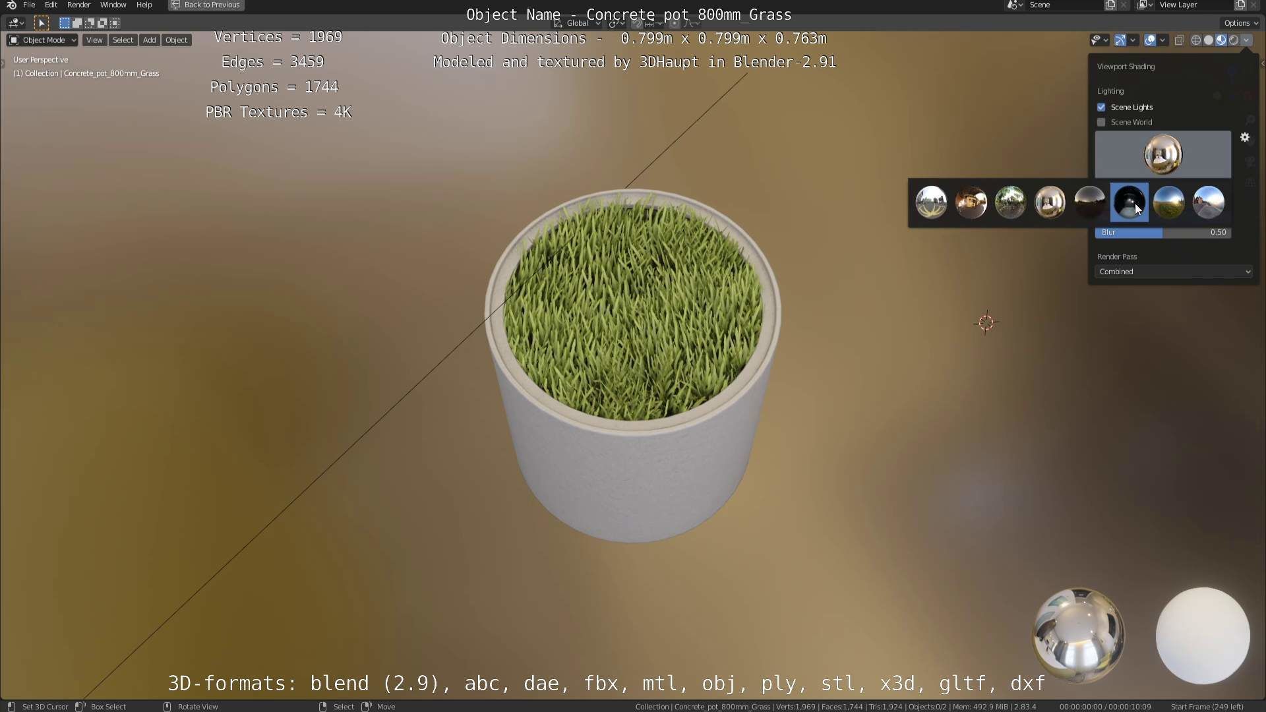Click the grass pot object in viewport
Screen dimensions: 1266x712
tap(633, 367)
